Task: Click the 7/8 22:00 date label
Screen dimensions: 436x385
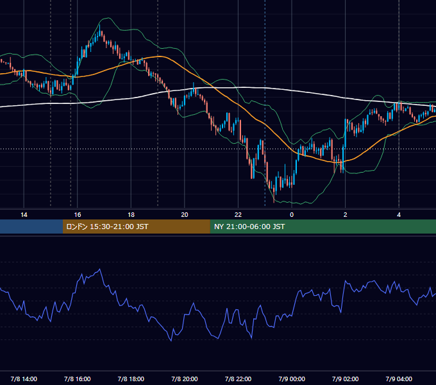Action: click(238, 379)
